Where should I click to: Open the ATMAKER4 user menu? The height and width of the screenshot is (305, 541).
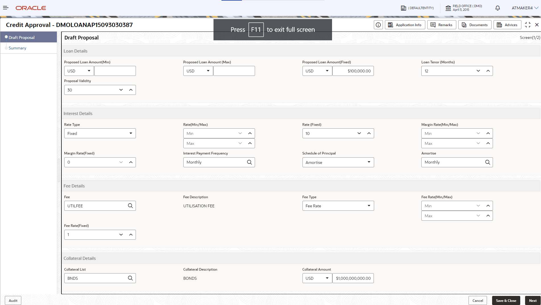tap(525, 8)
